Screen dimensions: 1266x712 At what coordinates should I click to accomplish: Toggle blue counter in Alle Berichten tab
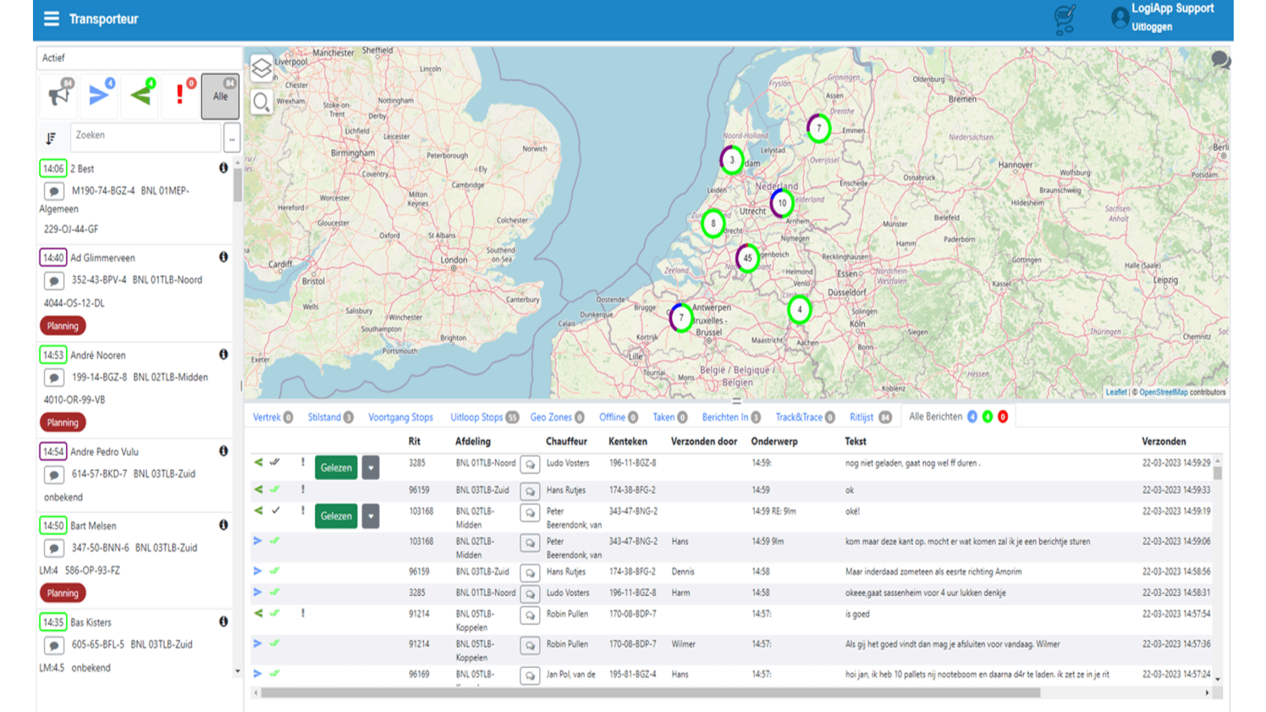pyautogui.click(x=972, y=417)
